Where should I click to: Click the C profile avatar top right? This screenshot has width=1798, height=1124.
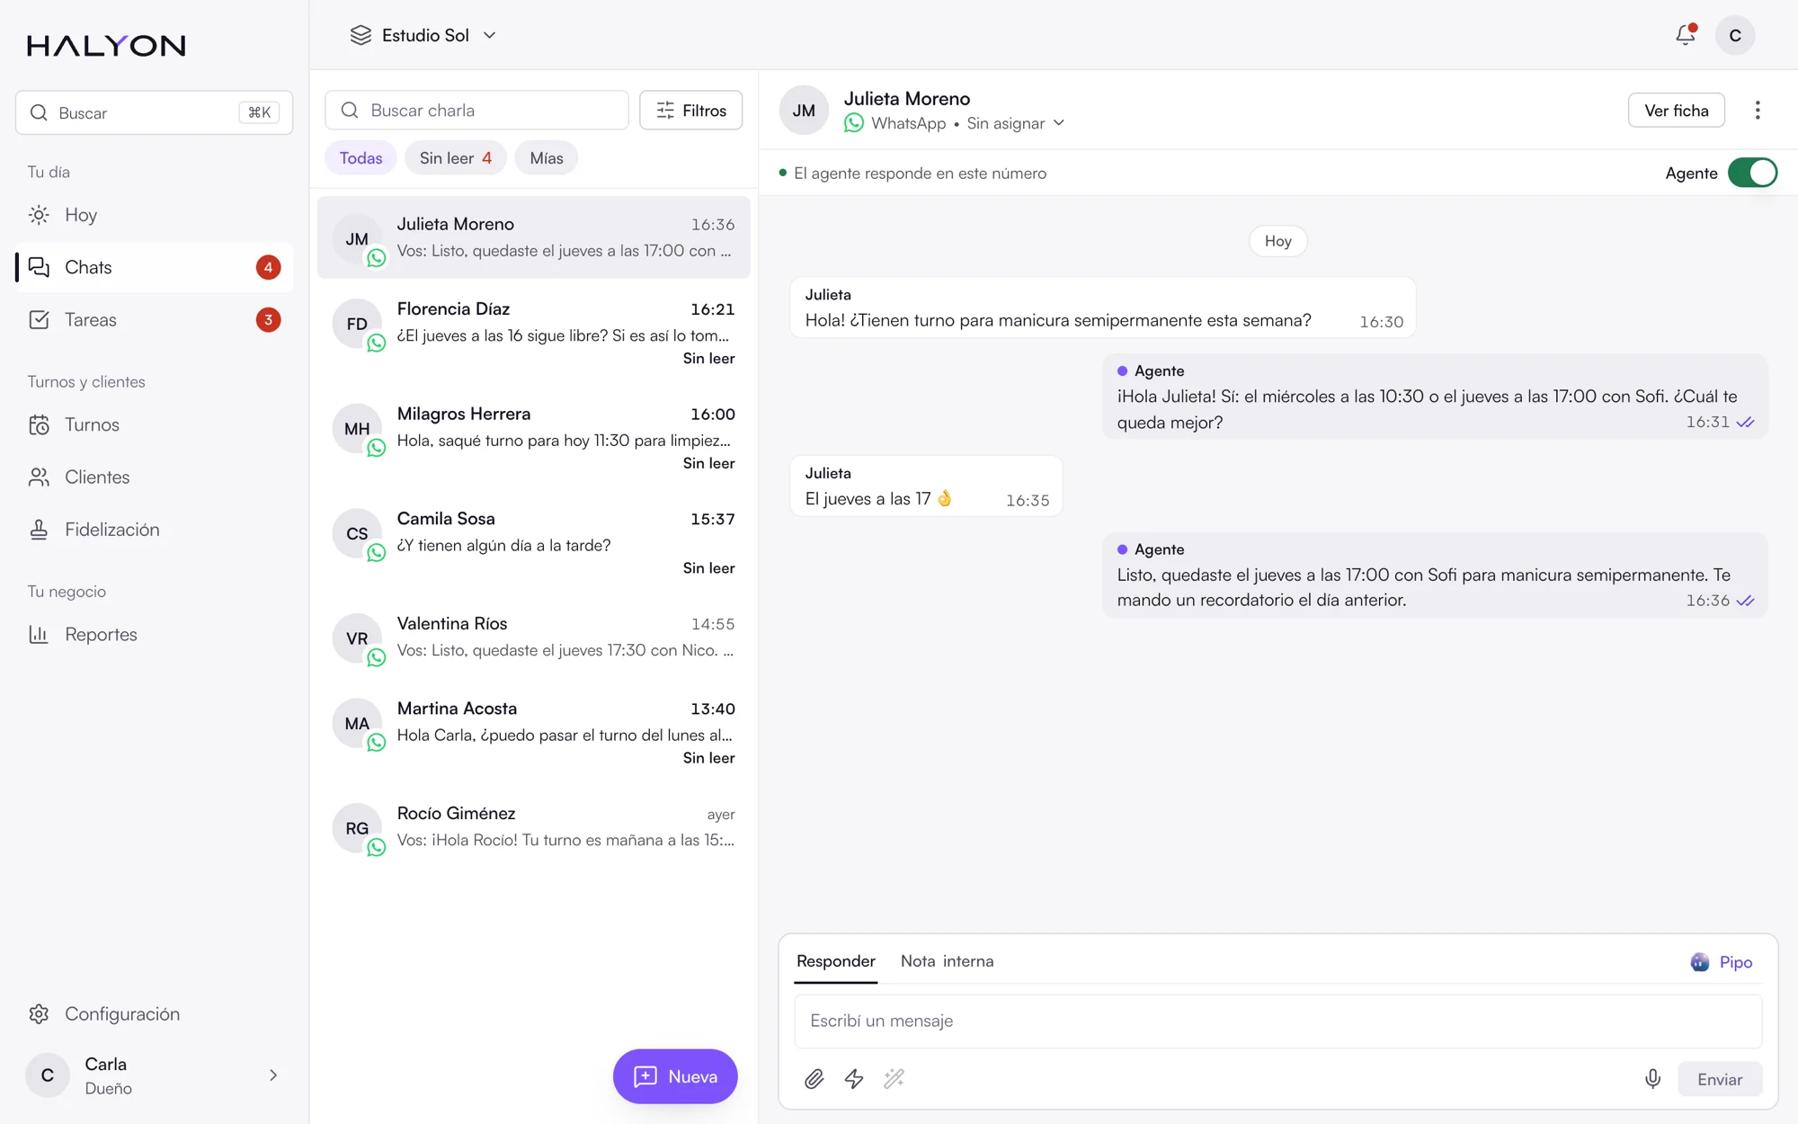coord(1735,35)
